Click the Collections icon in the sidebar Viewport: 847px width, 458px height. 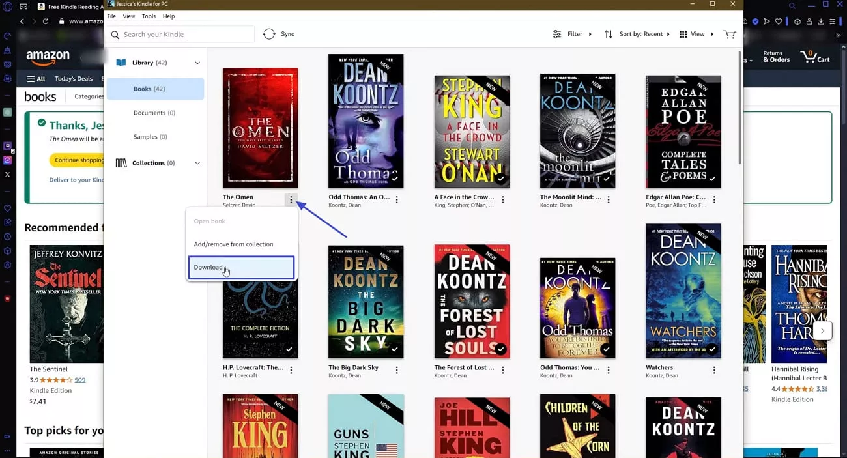coord(121,162)
